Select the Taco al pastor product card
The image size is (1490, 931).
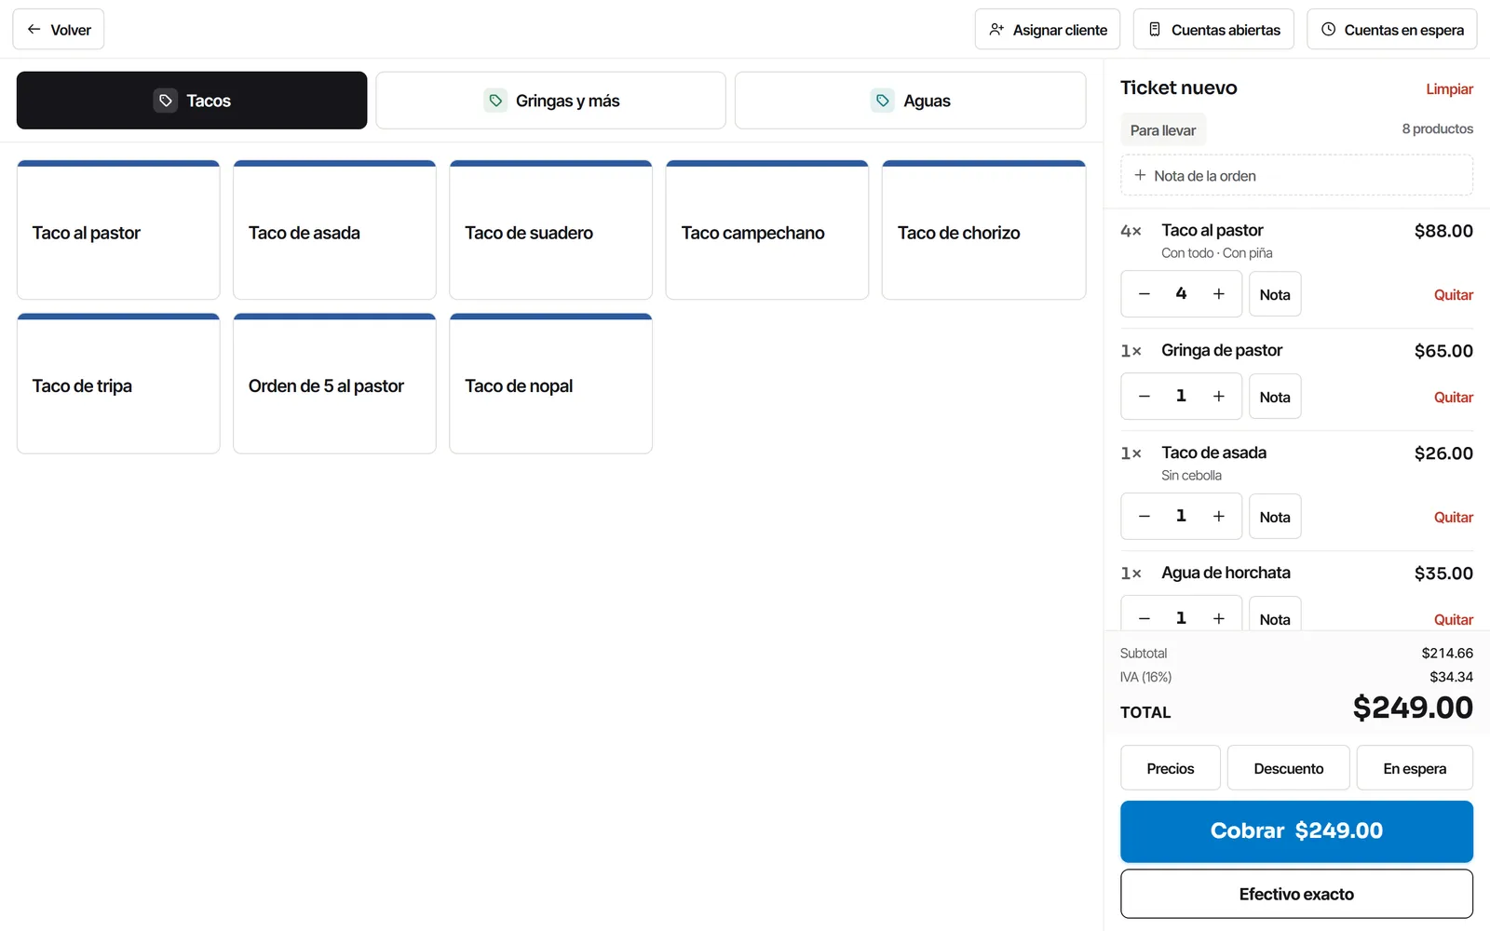click(118, 230)
